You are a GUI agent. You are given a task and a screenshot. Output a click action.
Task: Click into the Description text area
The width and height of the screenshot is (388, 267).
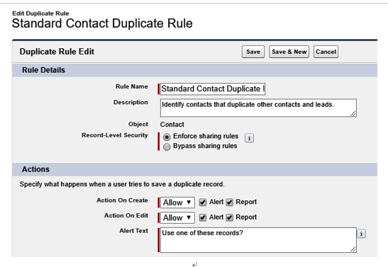tap(258, 108)
